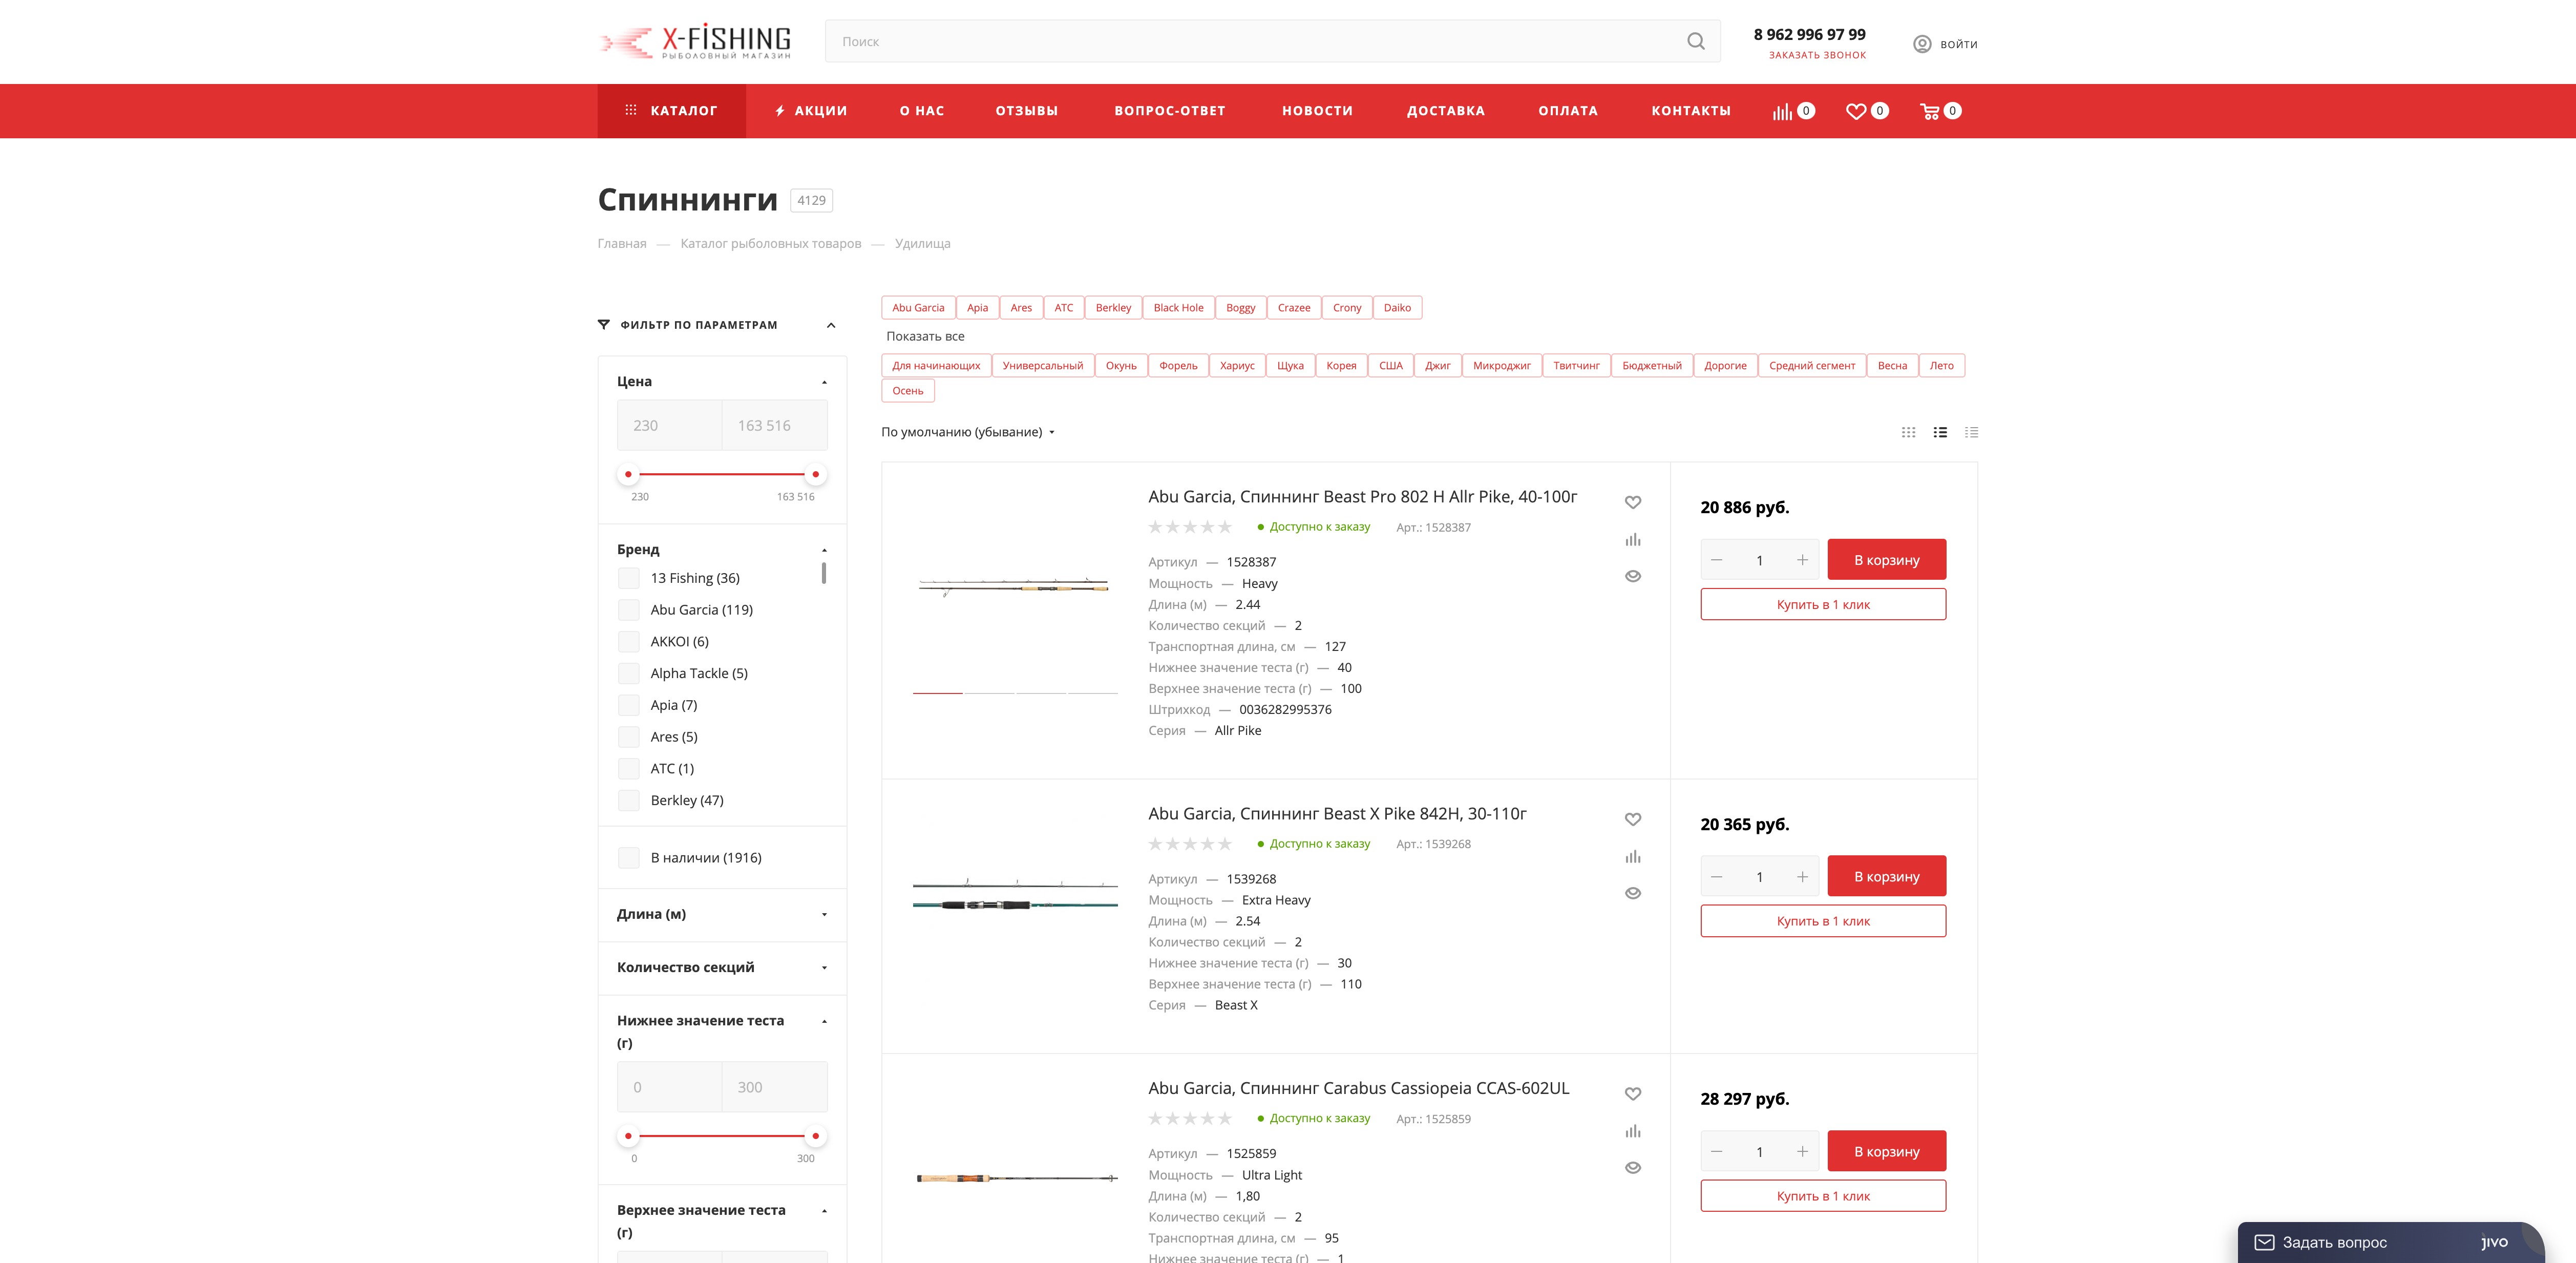Collapse the Фильтр по параметрам panel
This screenshot has height=1263, width=2576.
click(830, 325)
